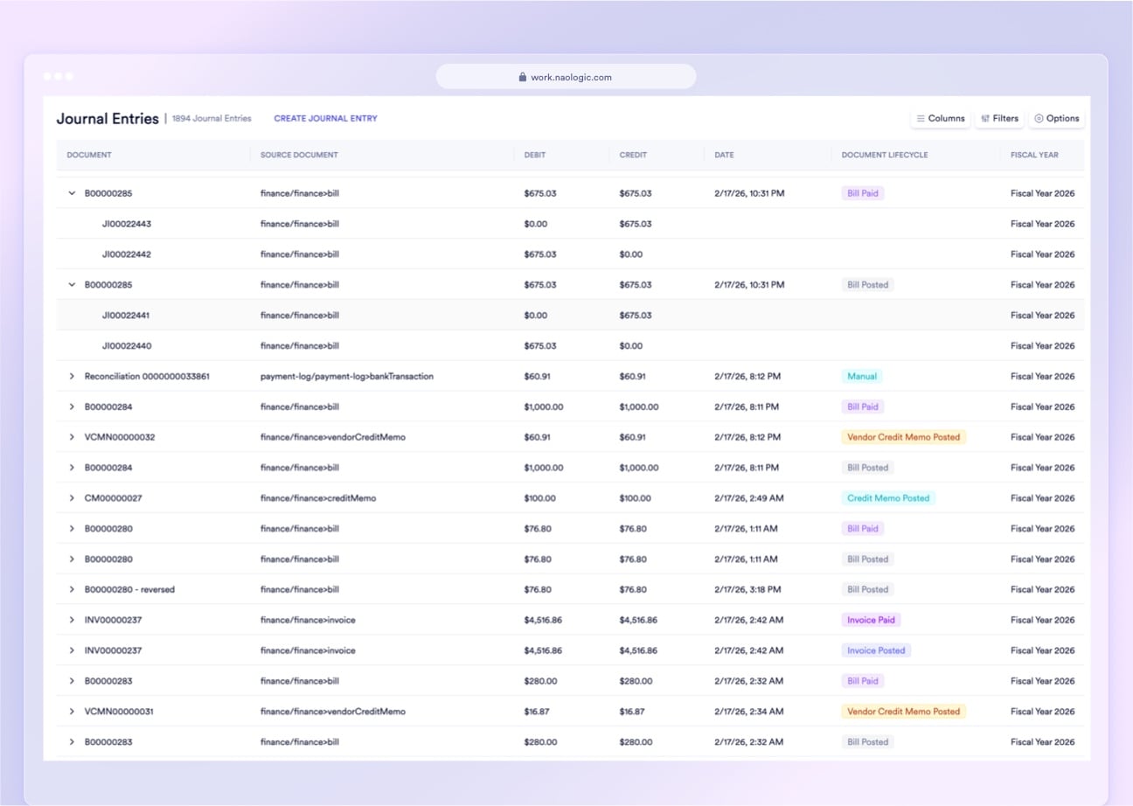Open the Filters panel

[x=999, y=118]
